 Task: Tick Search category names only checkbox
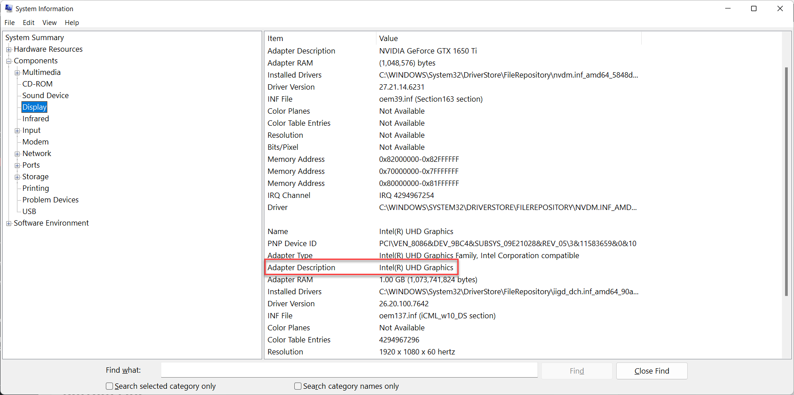tap(298, 386)
